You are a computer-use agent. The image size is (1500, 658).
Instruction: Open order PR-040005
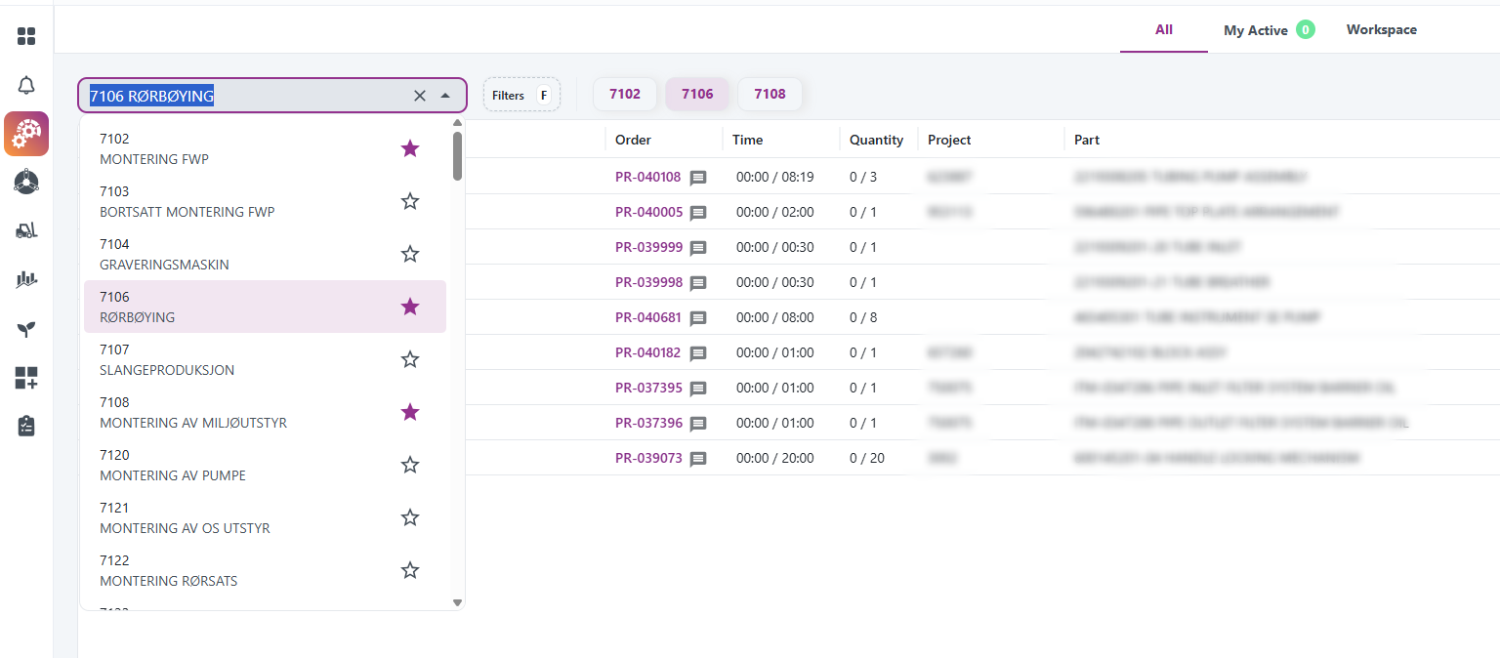tap(648, 212)
